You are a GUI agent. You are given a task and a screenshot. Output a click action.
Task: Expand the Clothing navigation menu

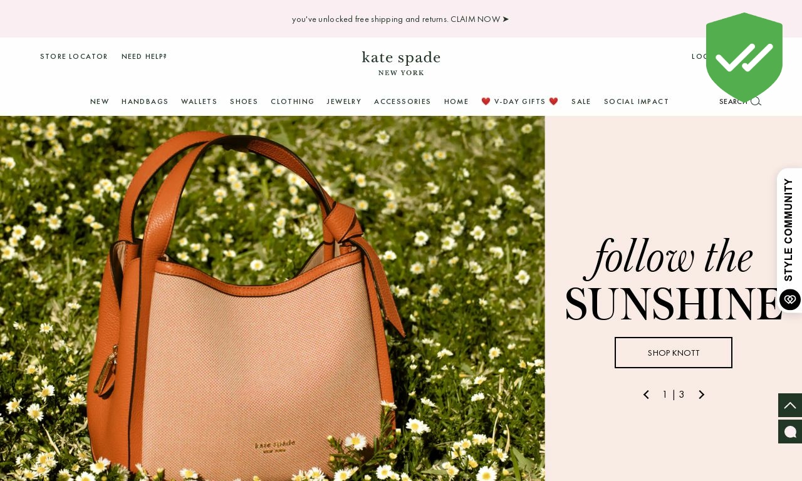click(293, 101)
